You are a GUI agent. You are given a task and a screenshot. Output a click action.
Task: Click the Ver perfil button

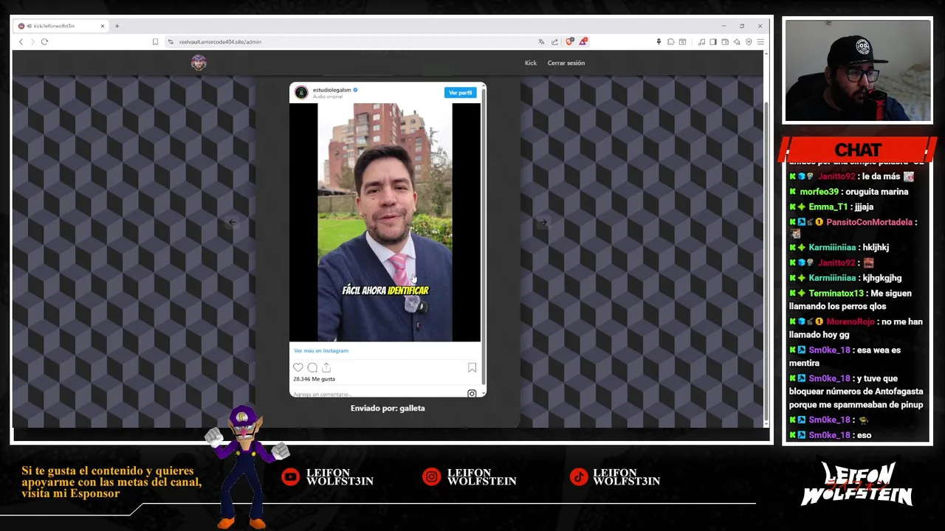pos(460,92)
